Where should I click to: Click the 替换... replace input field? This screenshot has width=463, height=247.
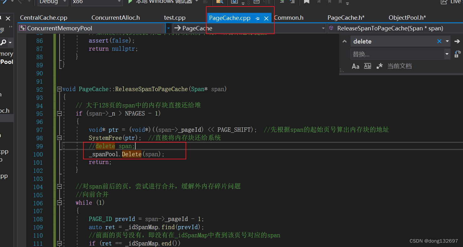397,54
